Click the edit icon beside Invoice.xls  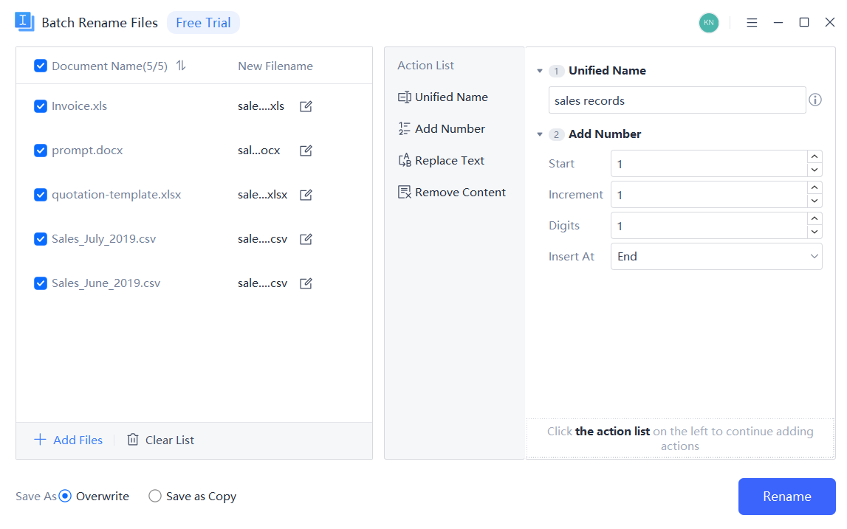(x=306, y=106)
